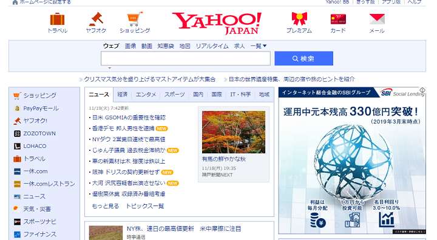Switch to the IT・科学 news tab
This screenshot has width=437, height=240.
coord(240,95)
